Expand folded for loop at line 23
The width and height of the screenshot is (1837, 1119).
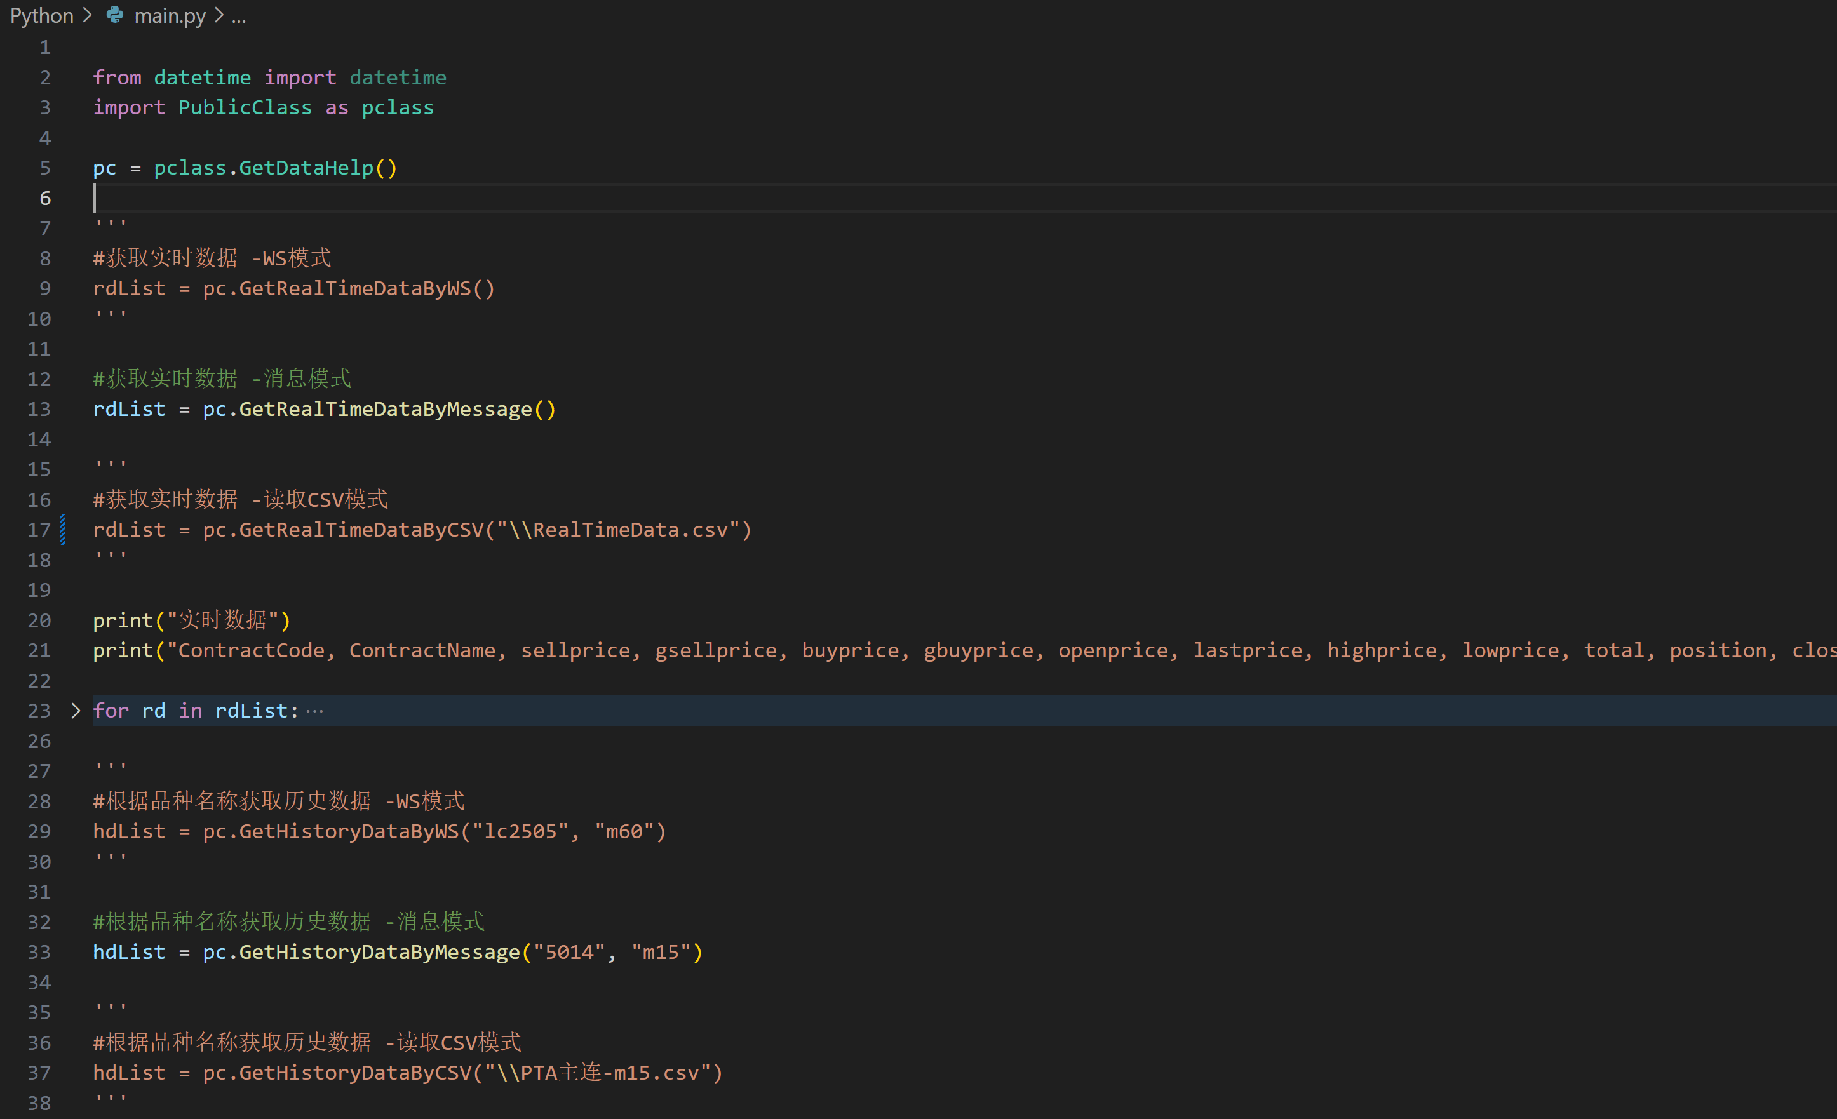(x=76, y=711)
